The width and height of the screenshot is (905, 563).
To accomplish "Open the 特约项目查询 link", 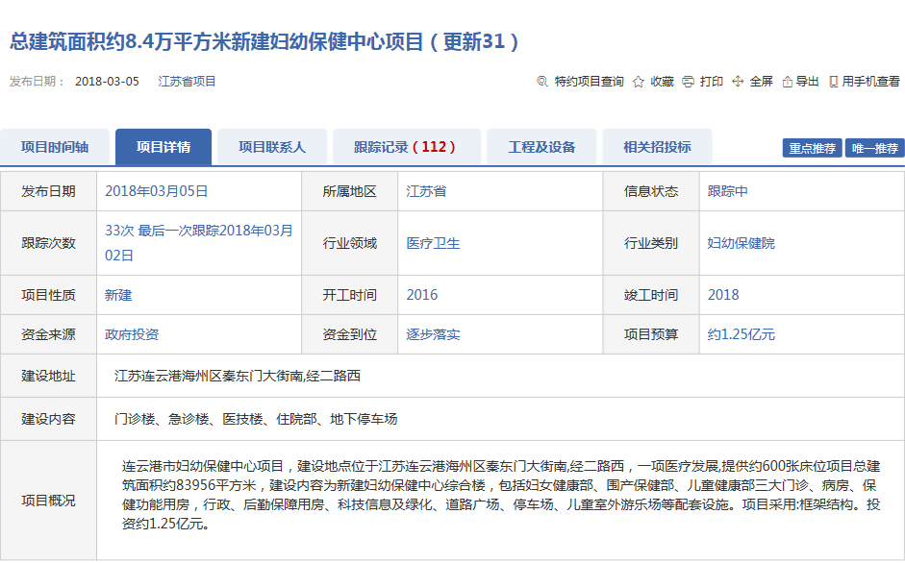I will 589,82.
